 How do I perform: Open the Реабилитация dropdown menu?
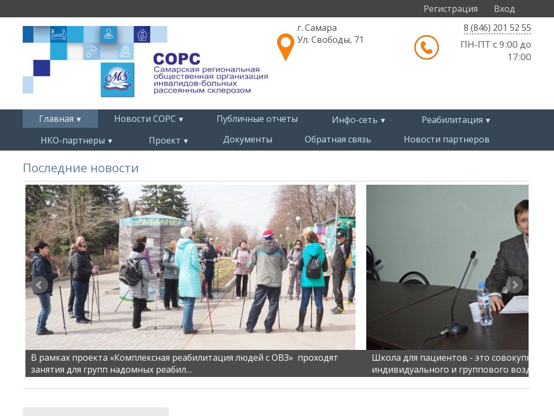pos(456,120)
